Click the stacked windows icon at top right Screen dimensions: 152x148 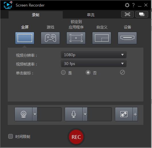142,14
